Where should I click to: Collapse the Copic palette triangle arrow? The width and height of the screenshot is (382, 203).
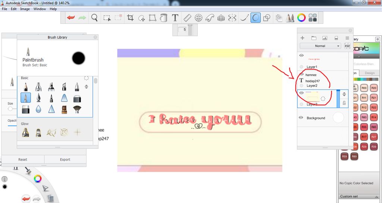(359, 57)
